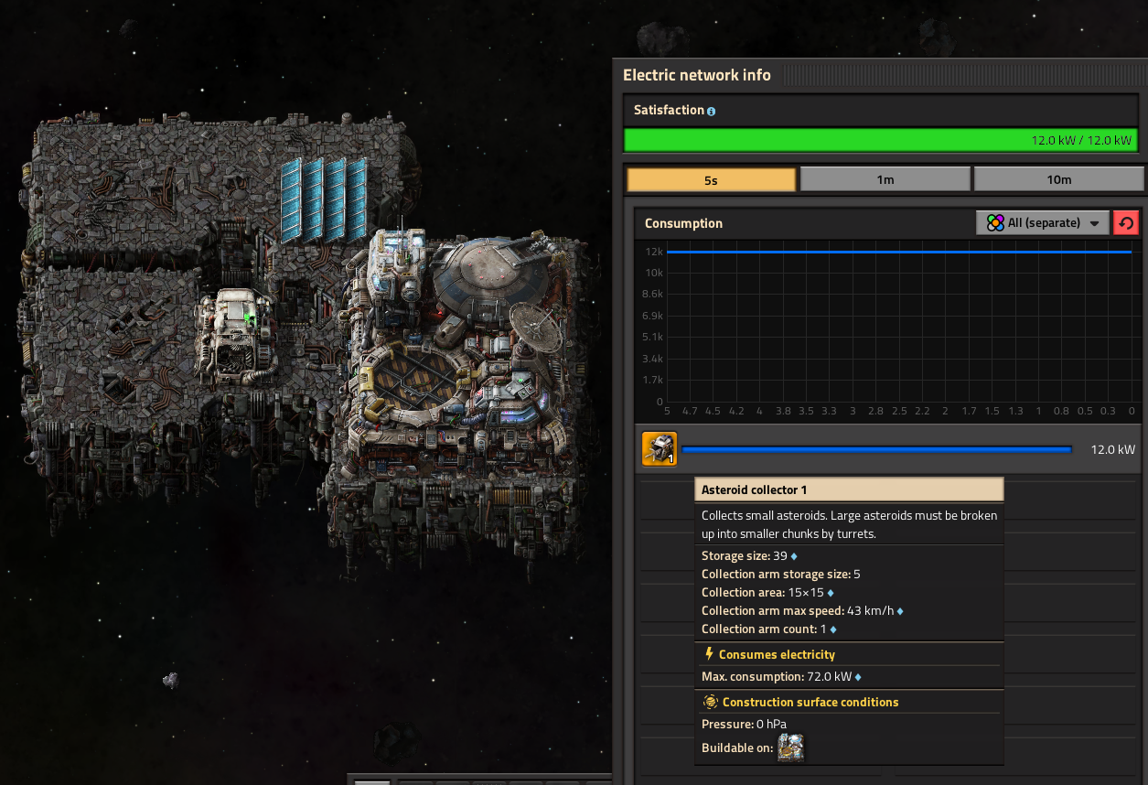The height and width of the screenshot is (785, 1148).
Task: Select the 5s time range tab
Action: [711, 179]
